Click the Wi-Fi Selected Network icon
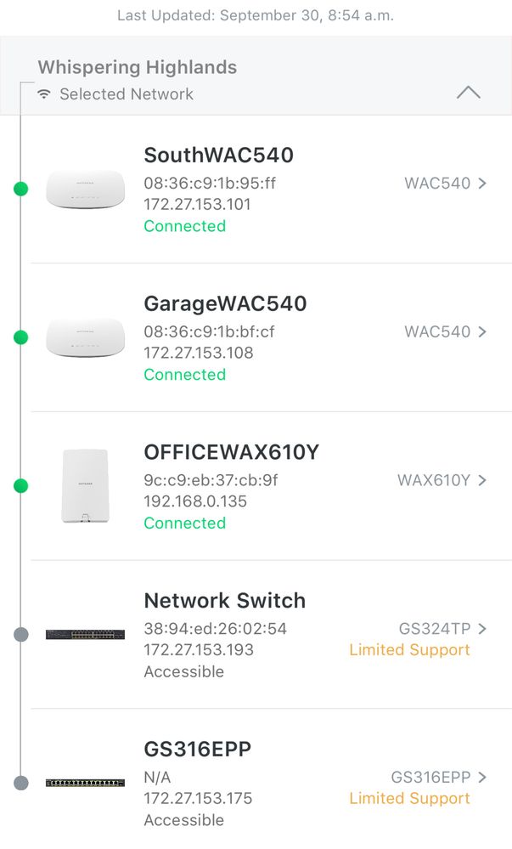This screenshot has width=512, height=849. 44,94
